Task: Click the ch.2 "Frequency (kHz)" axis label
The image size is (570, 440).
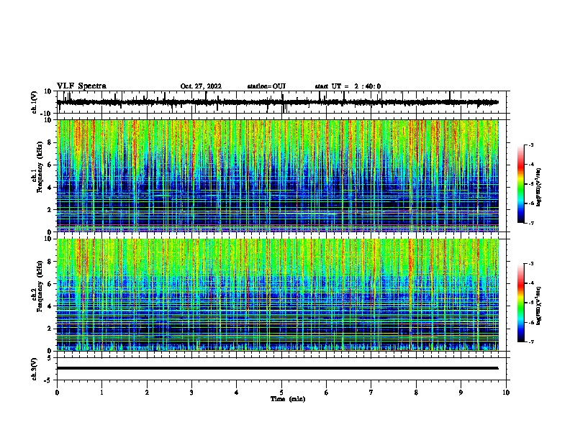Action: (x=40, y=285)
